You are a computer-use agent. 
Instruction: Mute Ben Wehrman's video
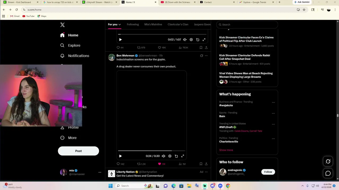pyautogui.click(x=163, y=156)
